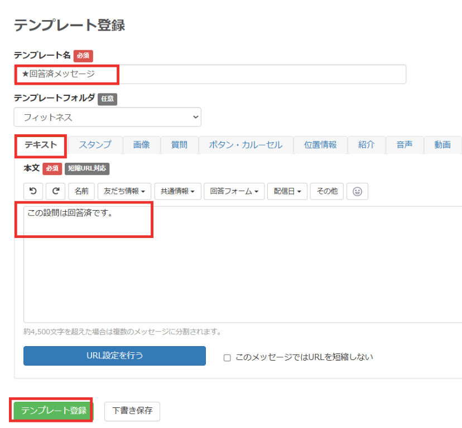
Task: Insert the 名前 placeholder
Action: pos(81,191)
